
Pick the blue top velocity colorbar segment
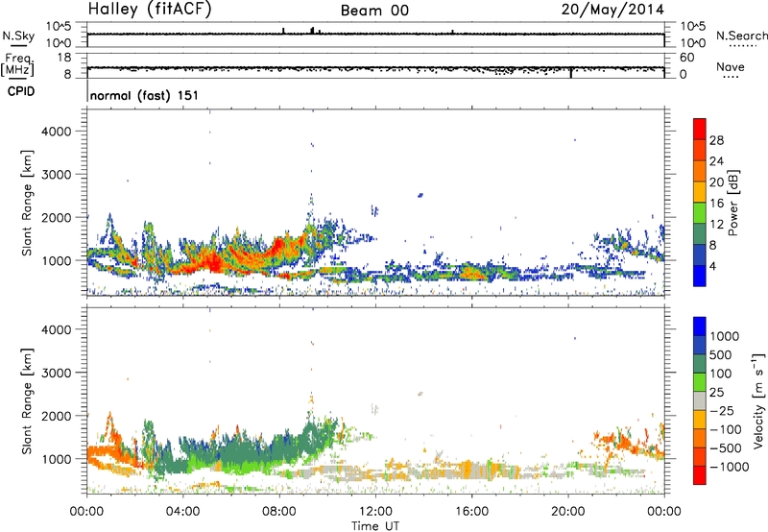(x=700, y=326)
